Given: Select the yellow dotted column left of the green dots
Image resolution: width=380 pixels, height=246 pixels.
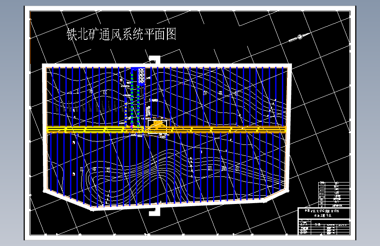Looking at the screenshot, I should pyautogui.click(x=126, y=114).
